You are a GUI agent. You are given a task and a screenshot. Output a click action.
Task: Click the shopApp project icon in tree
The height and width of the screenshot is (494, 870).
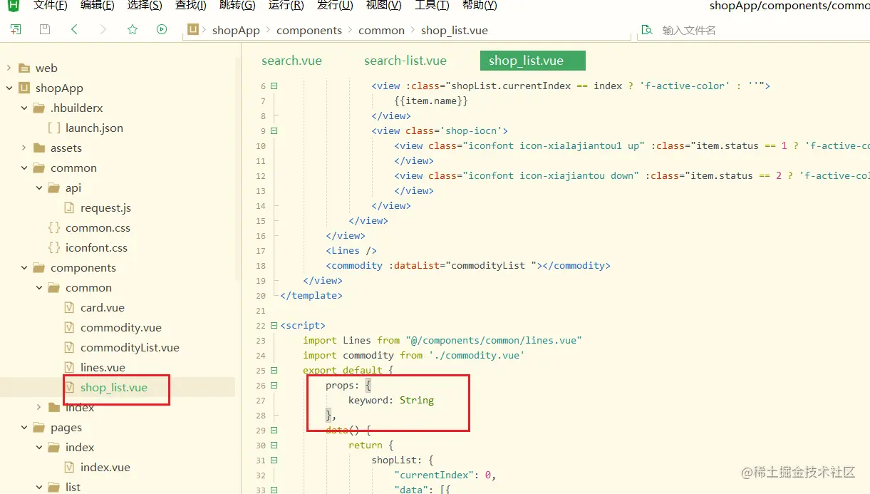click(x=24, y=88)
